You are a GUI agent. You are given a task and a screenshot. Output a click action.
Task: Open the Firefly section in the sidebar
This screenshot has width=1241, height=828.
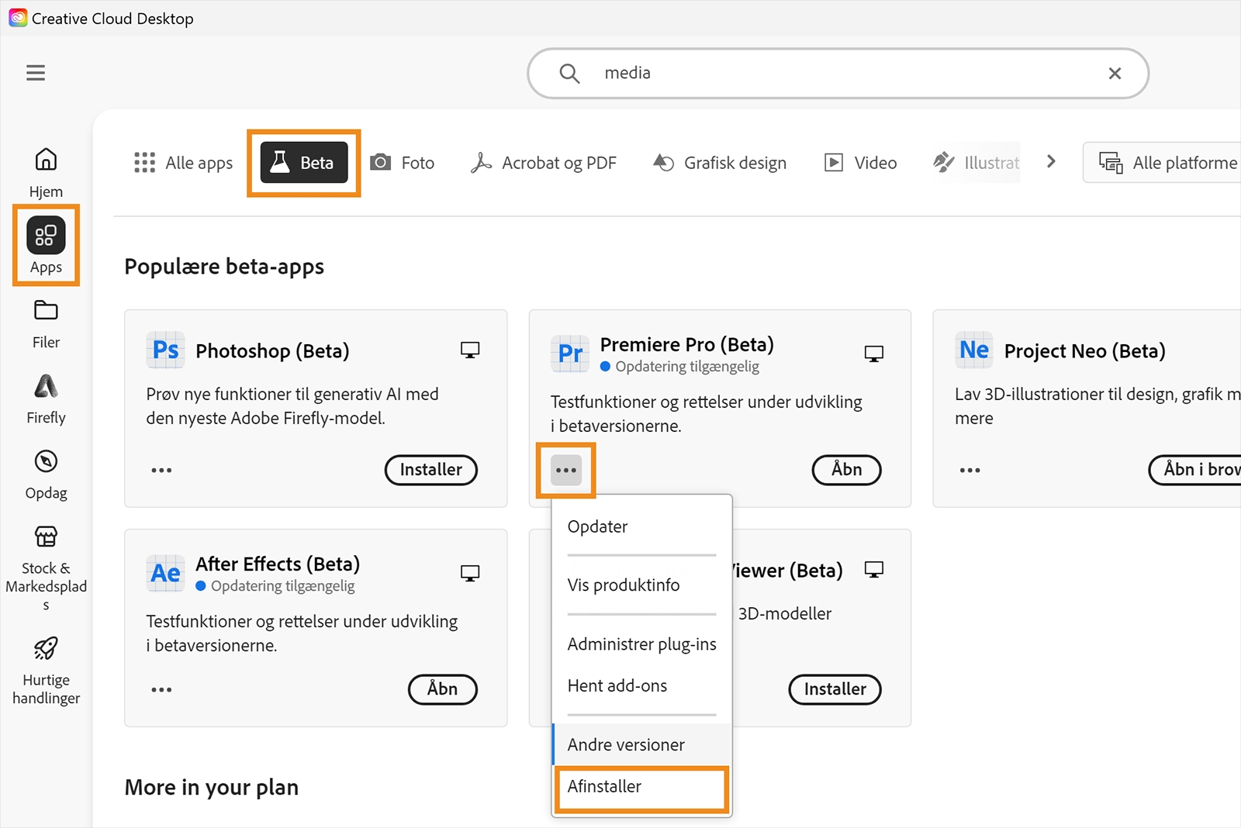pyautogui.click(x=46, y=397)
